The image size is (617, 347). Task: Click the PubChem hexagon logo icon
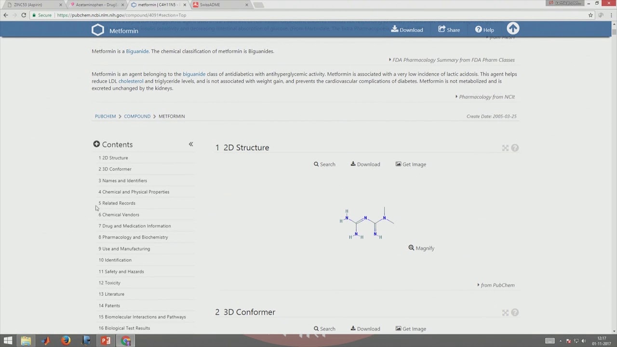click(x=97, y=30)
